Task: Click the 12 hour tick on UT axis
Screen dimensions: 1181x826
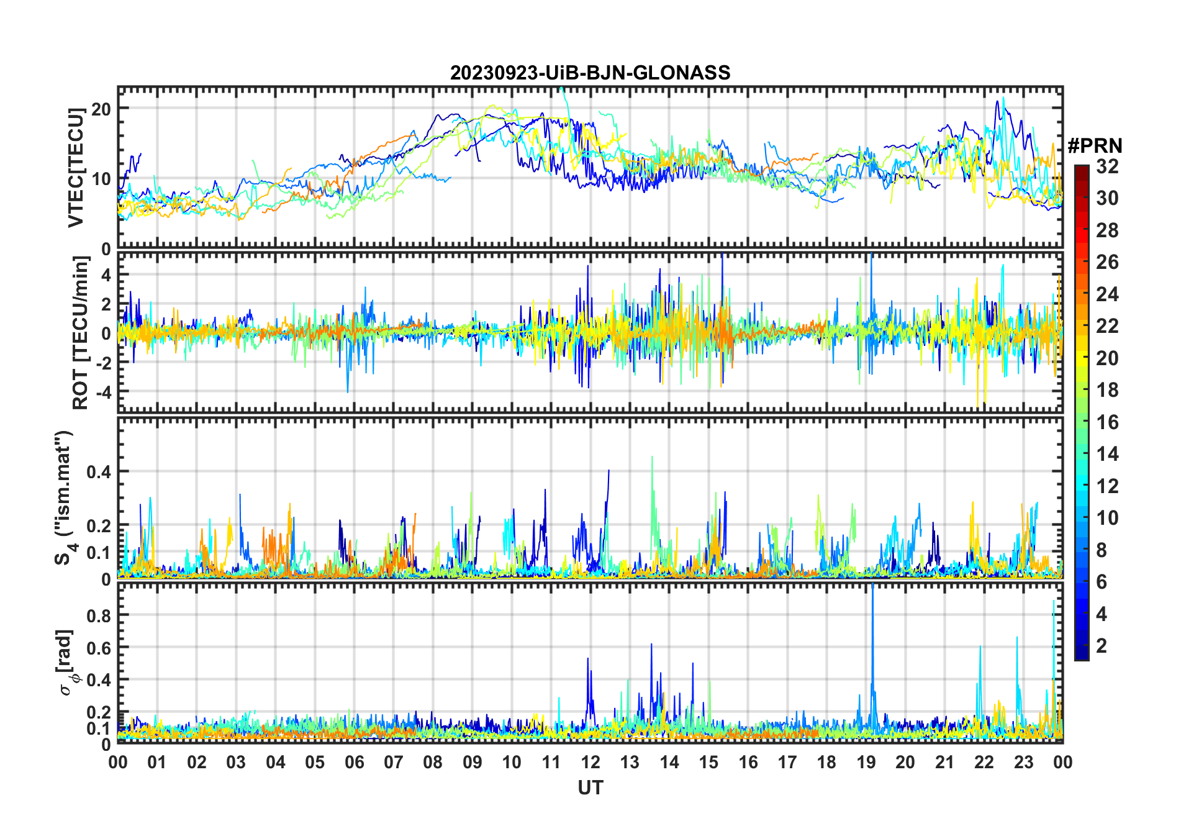Action: click(590, 762)
